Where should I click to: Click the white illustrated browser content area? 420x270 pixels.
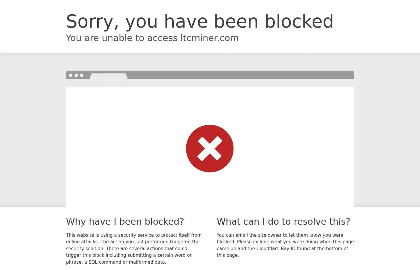click(210, 146)
